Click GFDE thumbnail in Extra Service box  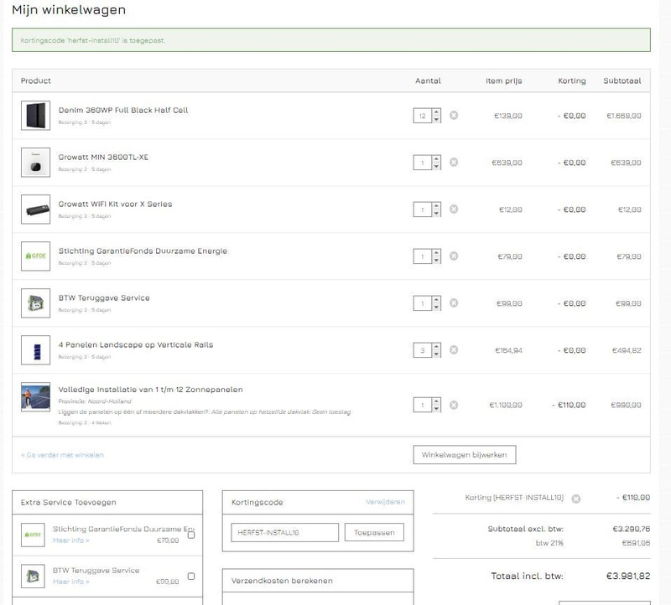[33, 535]
